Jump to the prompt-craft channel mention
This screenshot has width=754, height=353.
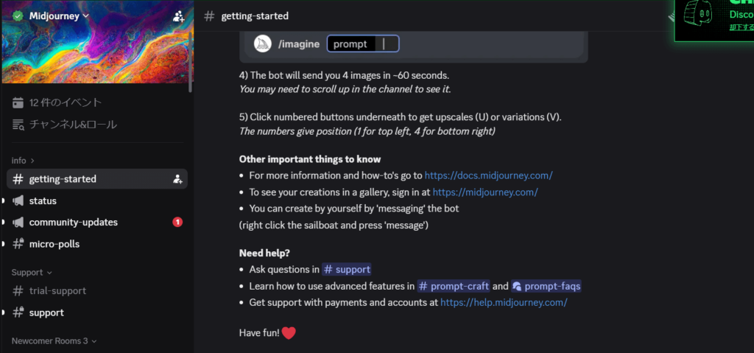click(x=454, y=286)
